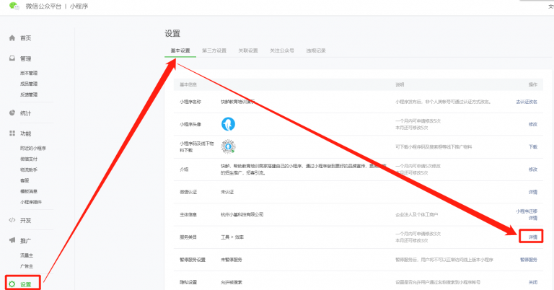Open 微信支付 under 功能 menu
This screenshot has height=290, width=554.
(29, 159)
